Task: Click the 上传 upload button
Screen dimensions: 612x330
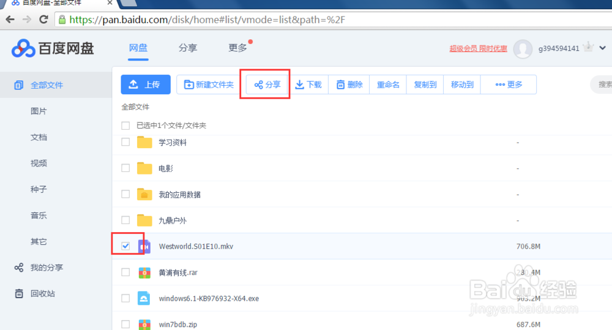Action: (146, 84)
